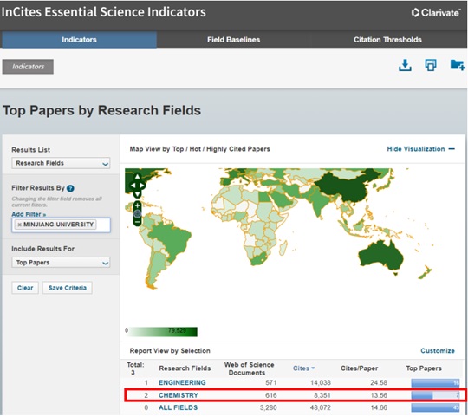
Task: Click the Chemistry cites/paper value 13.56
Action: click(379, 395)
